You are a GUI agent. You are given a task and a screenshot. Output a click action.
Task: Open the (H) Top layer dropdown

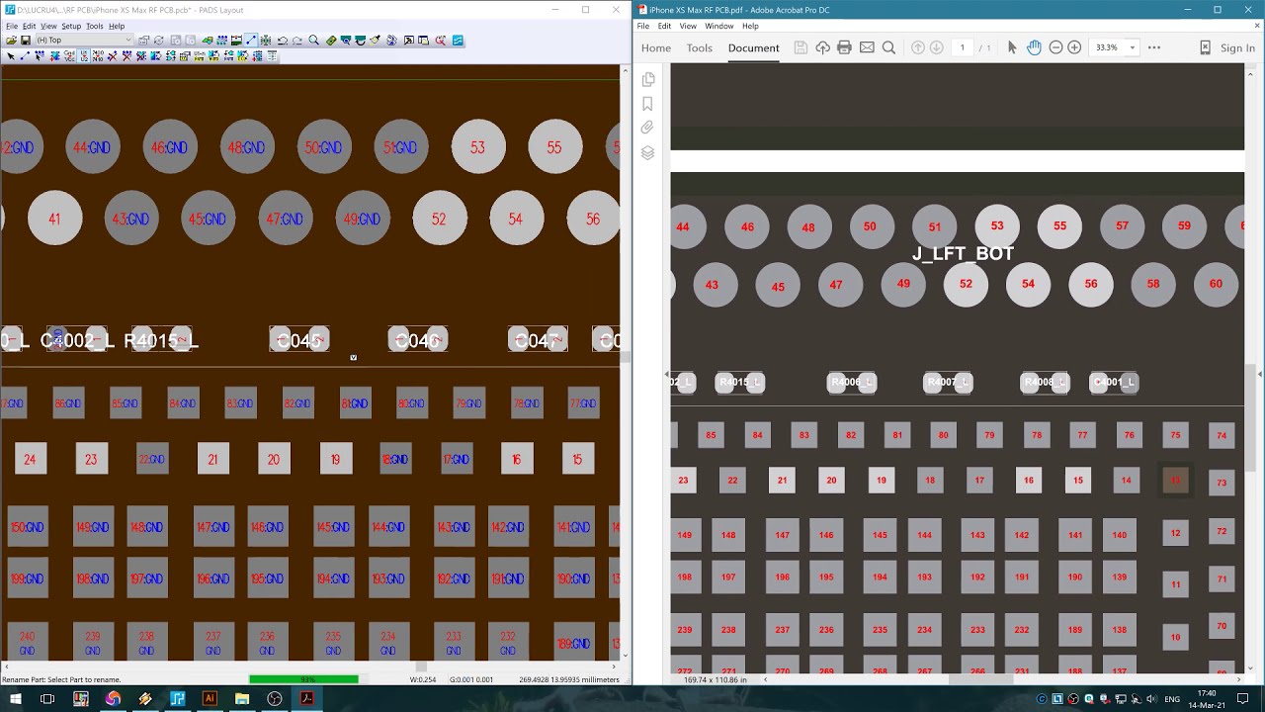point(84,41)
